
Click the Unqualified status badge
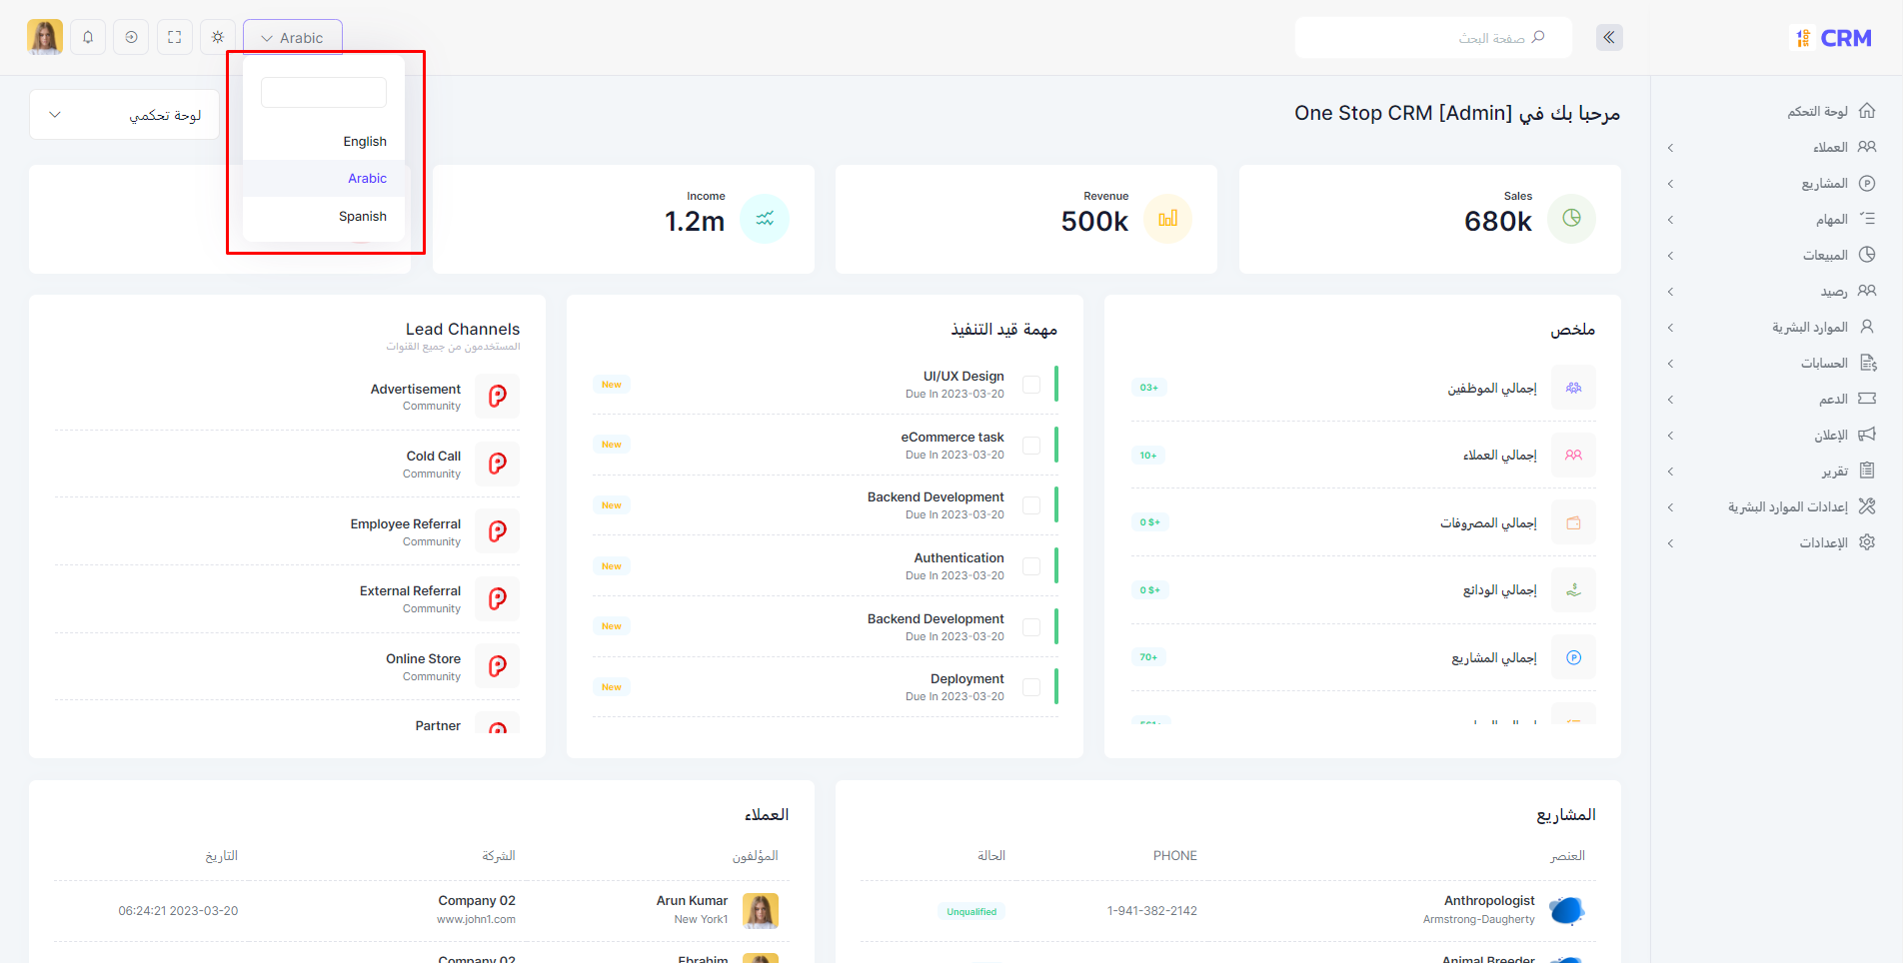click(x=970, y=911)
